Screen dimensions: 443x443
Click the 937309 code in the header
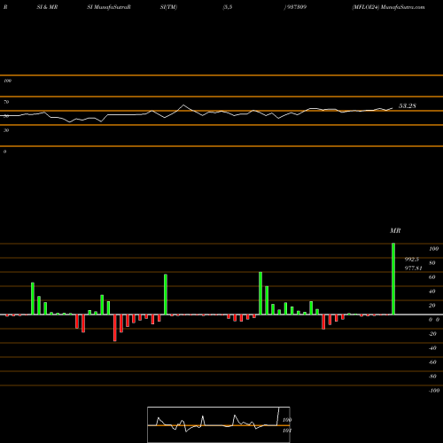click(x=296, y=7)
